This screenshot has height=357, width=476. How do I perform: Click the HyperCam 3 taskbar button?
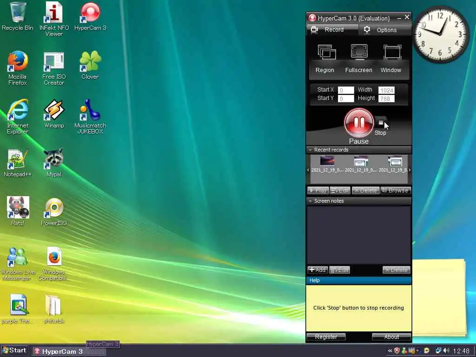(69, 351)
